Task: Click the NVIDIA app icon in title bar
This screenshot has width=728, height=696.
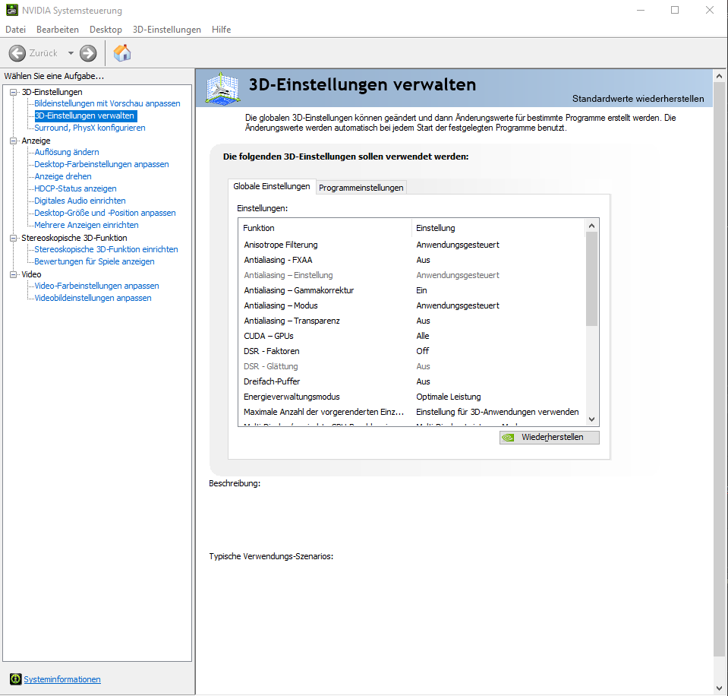Action: point(11,10)
